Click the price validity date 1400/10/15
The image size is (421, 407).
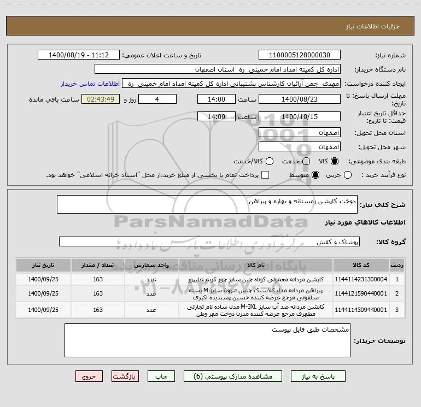coord(300,116)
